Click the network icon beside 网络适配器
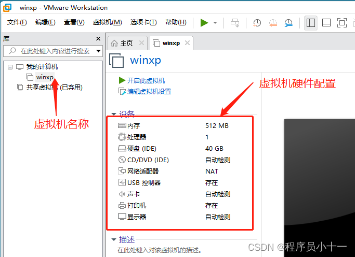Image resolution: width=355 pixels, height=257 pixels. coord(122,171)
